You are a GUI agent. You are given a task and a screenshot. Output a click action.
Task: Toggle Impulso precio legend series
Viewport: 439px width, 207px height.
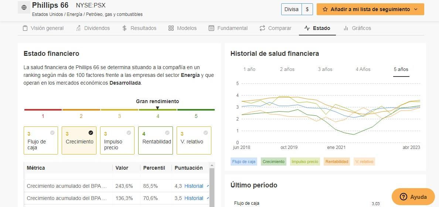[305, 162]
